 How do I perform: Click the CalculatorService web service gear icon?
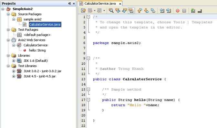(x=19, y=45)
